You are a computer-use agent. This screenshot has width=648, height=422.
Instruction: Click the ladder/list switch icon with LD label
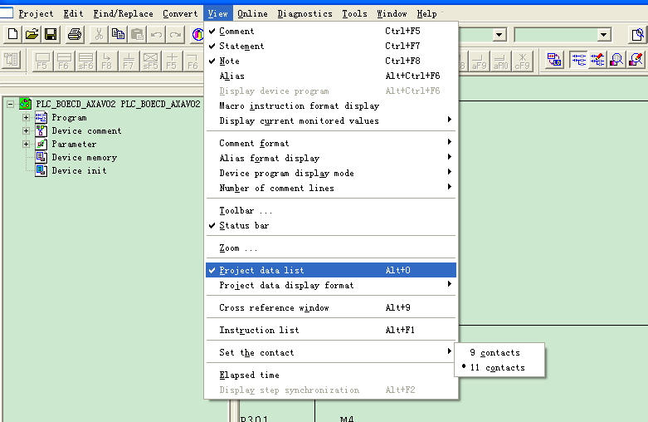(554, 60)
